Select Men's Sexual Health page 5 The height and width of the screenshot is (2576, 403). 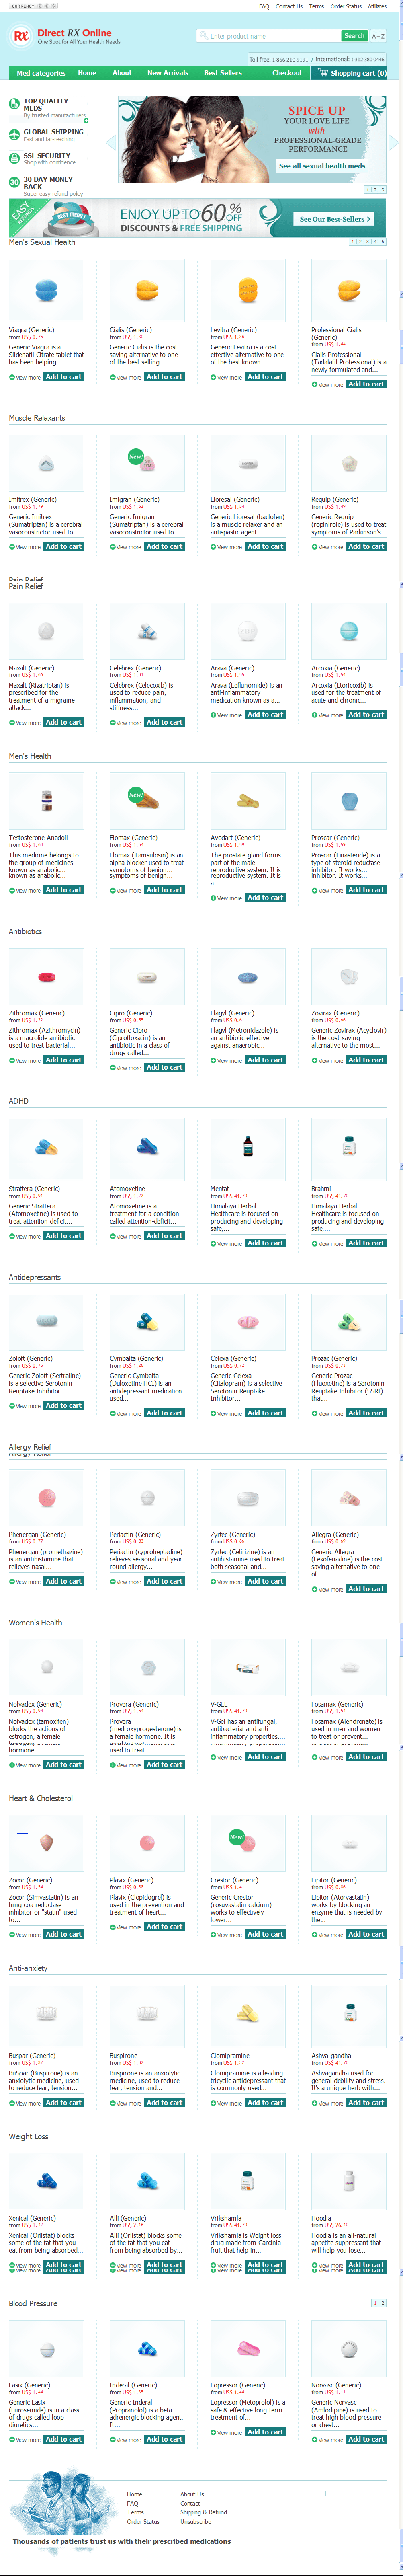[382, 242]
